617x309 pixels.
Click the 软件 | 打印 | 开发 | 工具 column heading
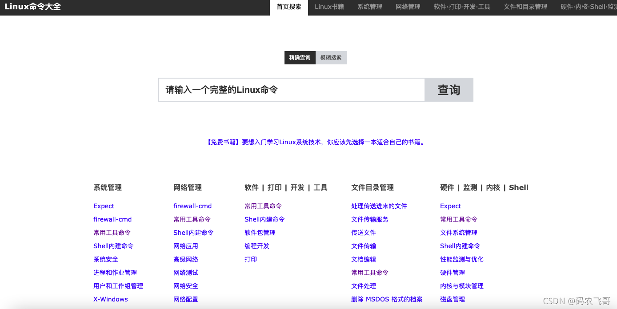(286, 188)
